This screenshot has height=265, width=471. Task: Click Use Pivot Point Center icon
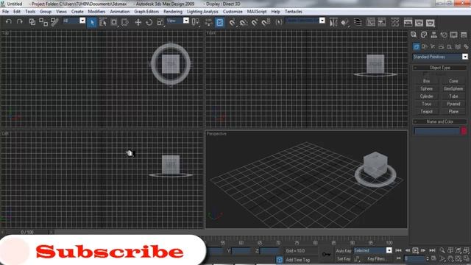pyautogui.click(x=196, y=22)
